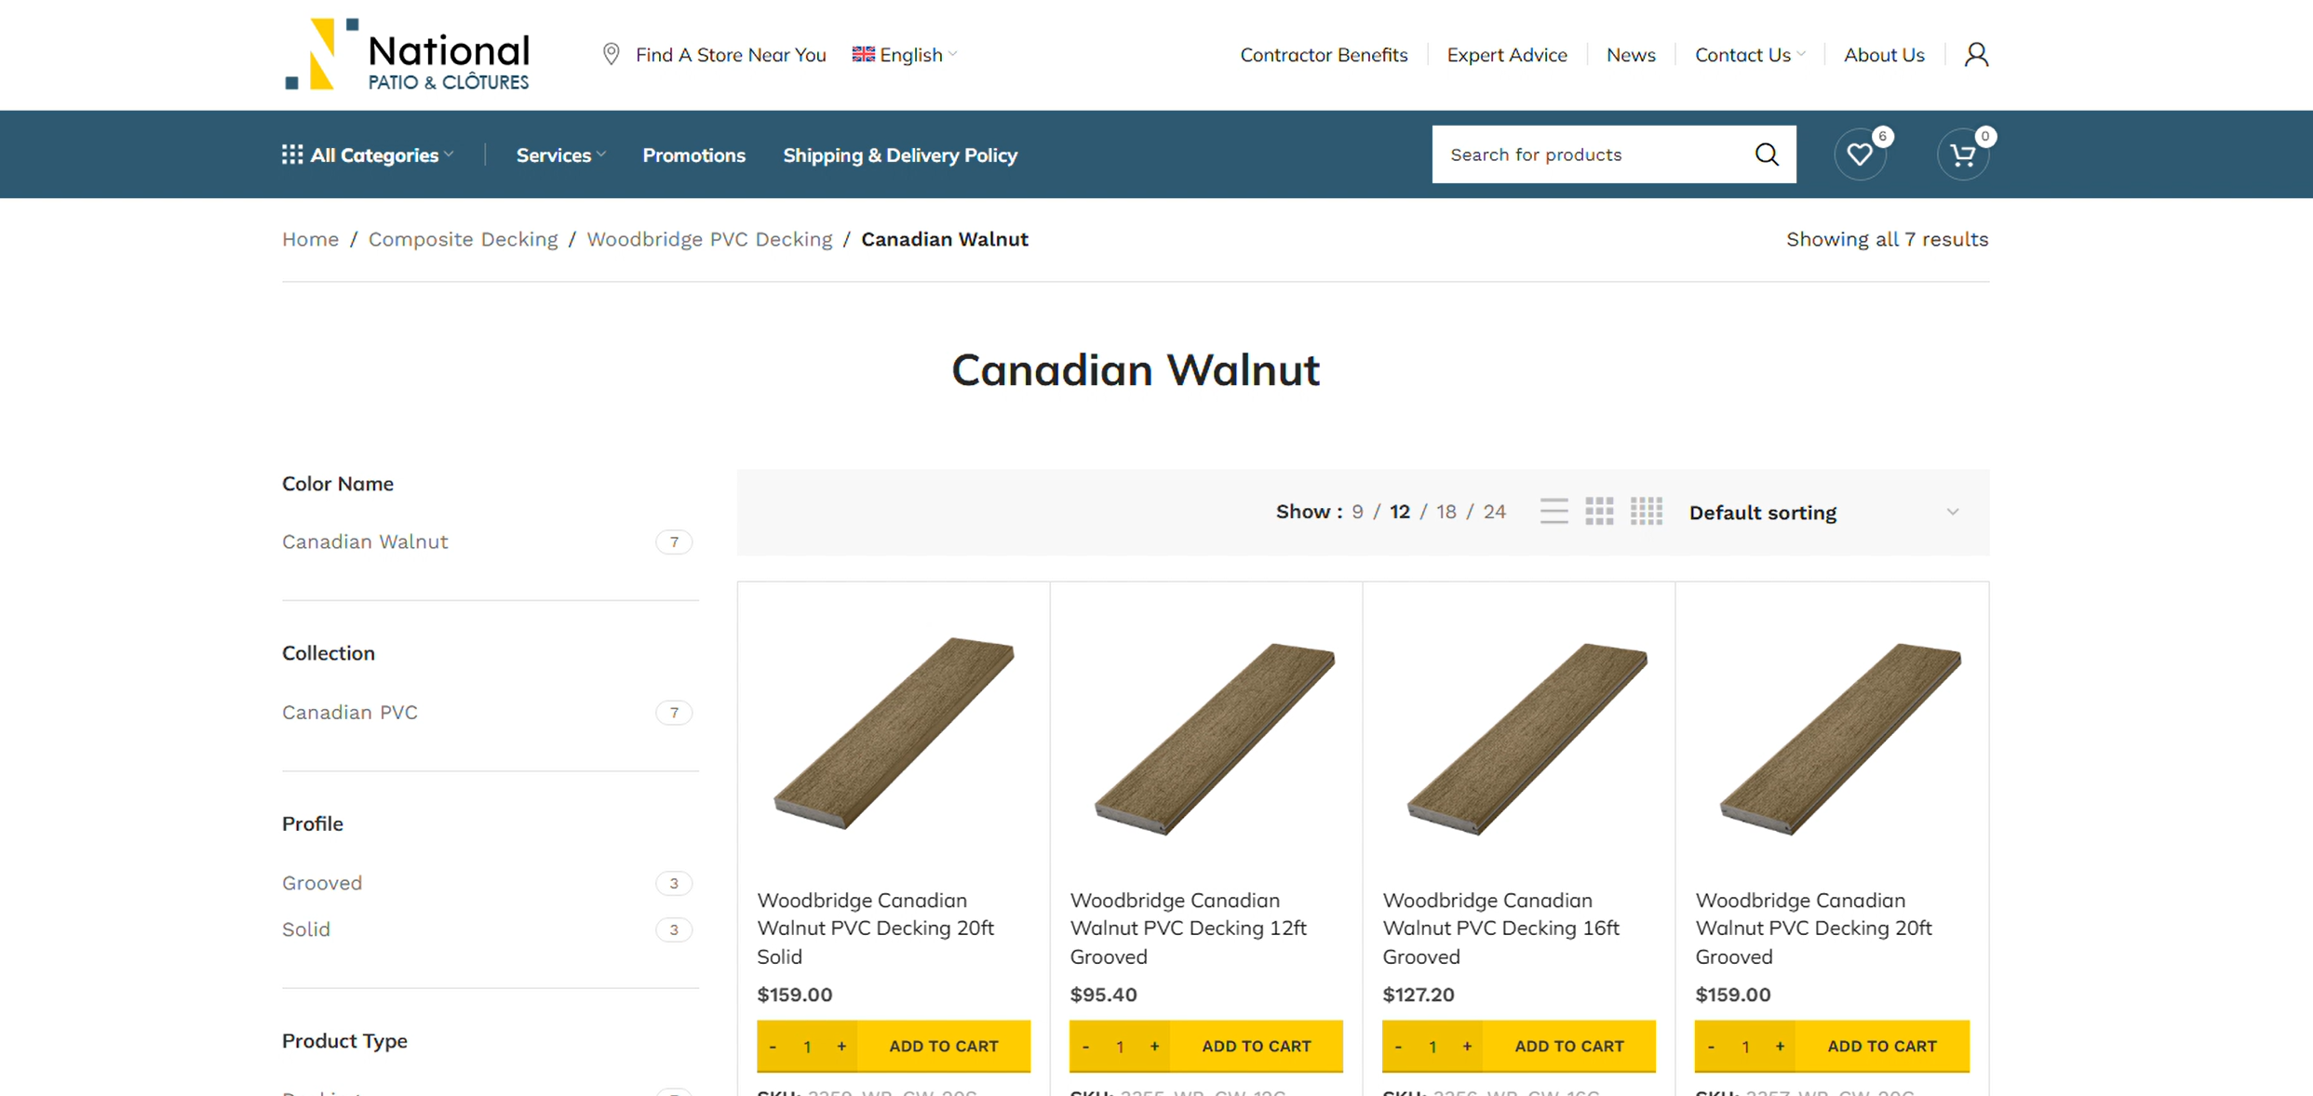The height and width of the screenshot is (1096, 2313).
Task: Increase quantity for 20ft Solid decking
Action: [841, 1047]
